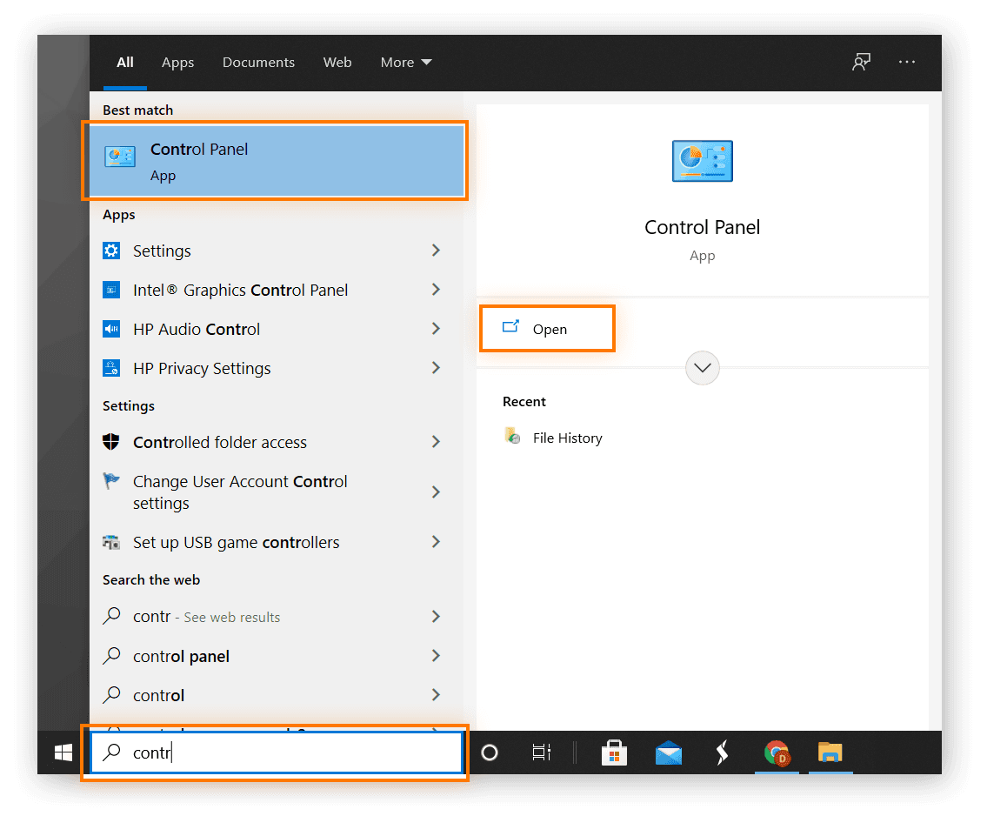This screenshot has height=816, width=987.
Task: Expand the Controlled folder access arrow
Action: point(436,442)
